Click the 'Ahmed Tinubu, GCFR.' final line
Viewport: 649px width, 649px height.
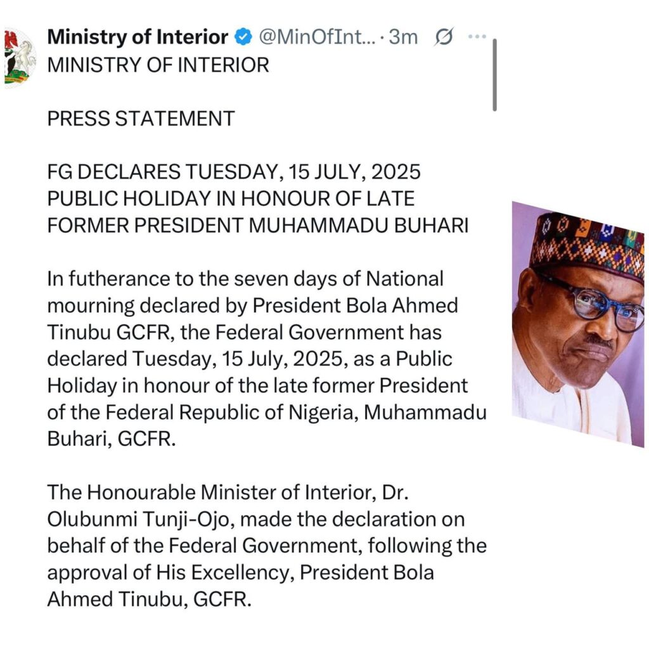pyautogui.click(x=150, y=600)
